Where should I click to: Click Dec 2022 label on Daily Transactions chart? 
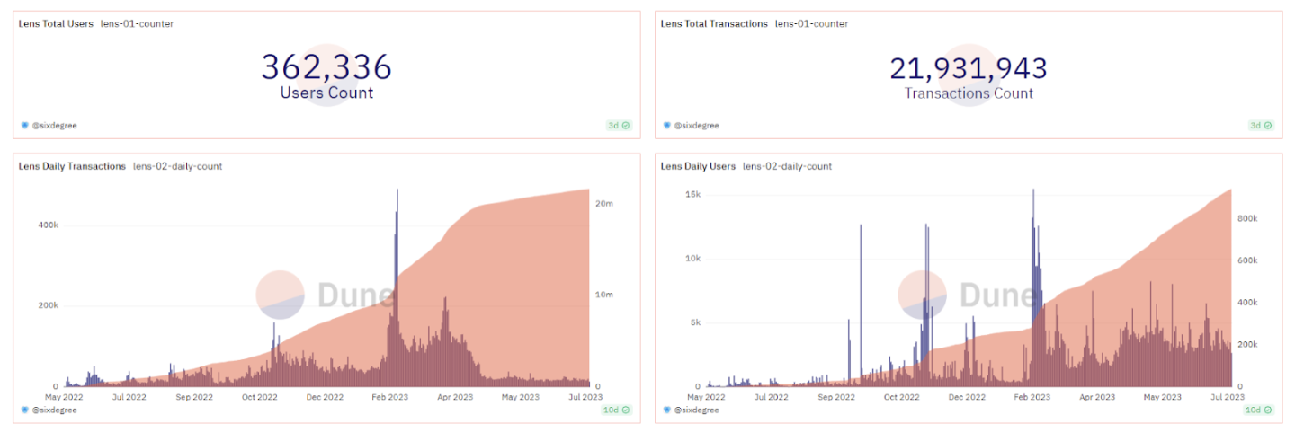click(325, 396)
